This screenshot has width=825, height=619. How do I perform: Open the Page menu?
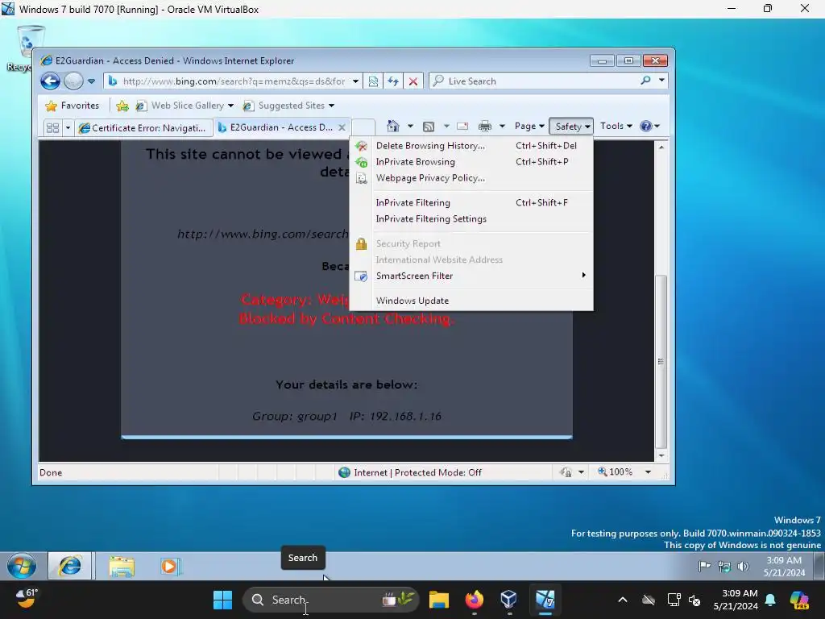click(529, 126)
